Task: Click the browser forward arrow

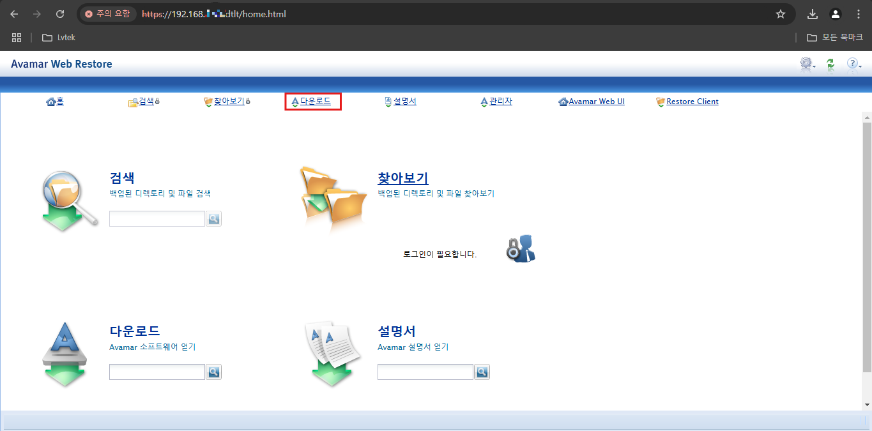Action: pyautogui.click(x=37, y=13)
